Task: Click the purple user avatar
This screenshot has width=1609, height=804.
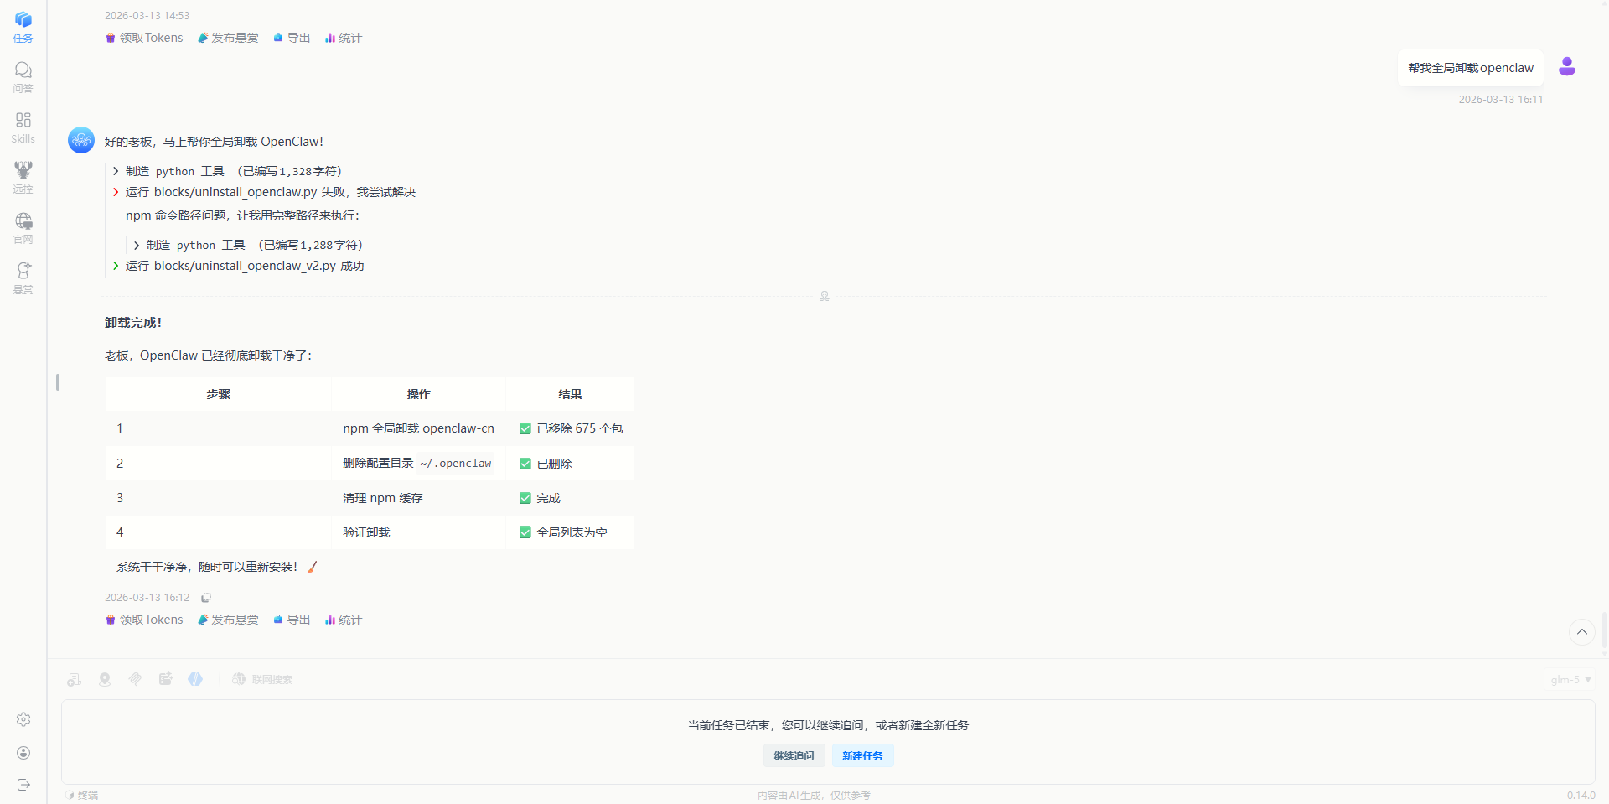Action: (x=1567, y=67)
